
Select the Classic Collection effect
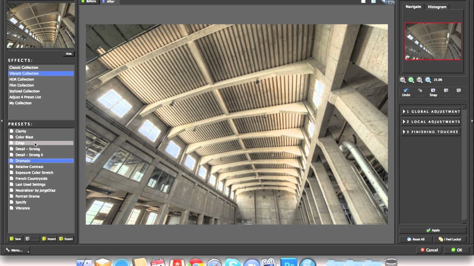(x=41, y=68)
